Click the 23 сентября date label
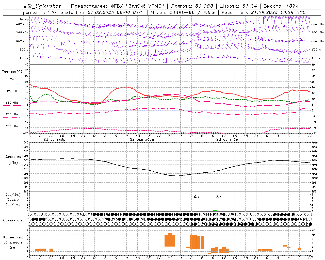 coord(228,140)
